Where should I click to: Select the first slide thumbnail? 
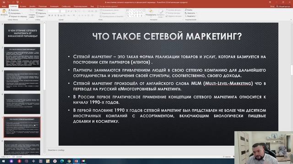pyautogui.click(x=22, y=34)
